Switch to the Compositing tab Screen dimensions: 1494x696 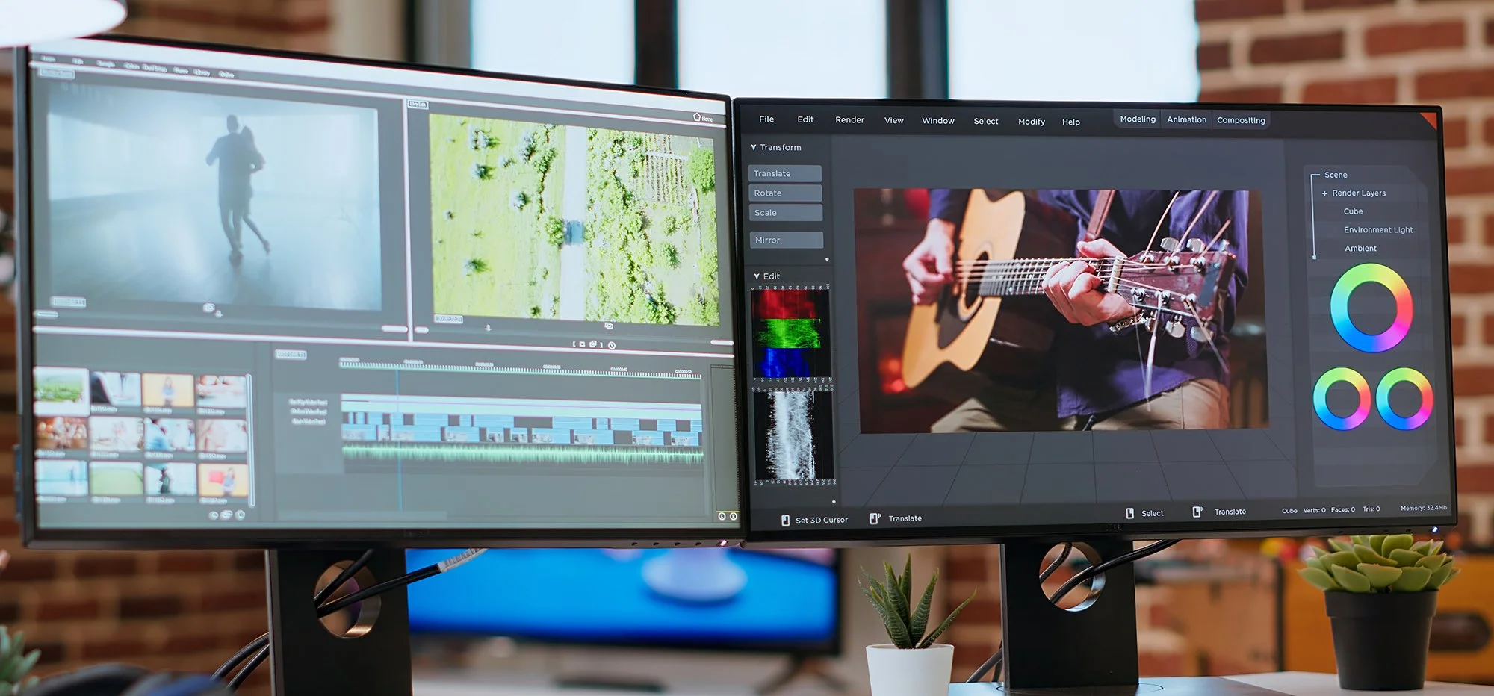[x=1241, y=121]
